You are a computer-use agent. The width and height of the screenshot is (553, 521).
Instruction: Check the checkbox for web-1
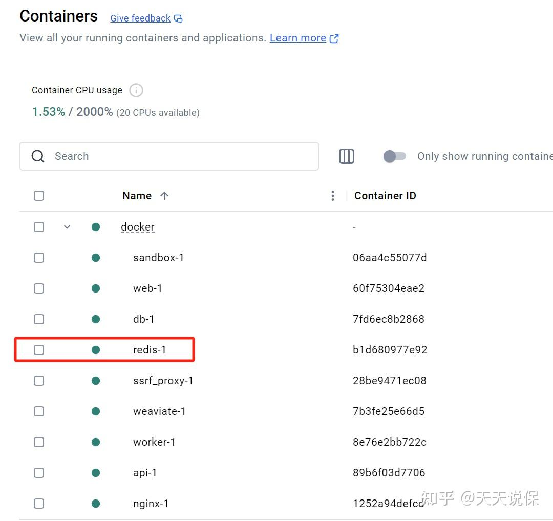point(39,288)
